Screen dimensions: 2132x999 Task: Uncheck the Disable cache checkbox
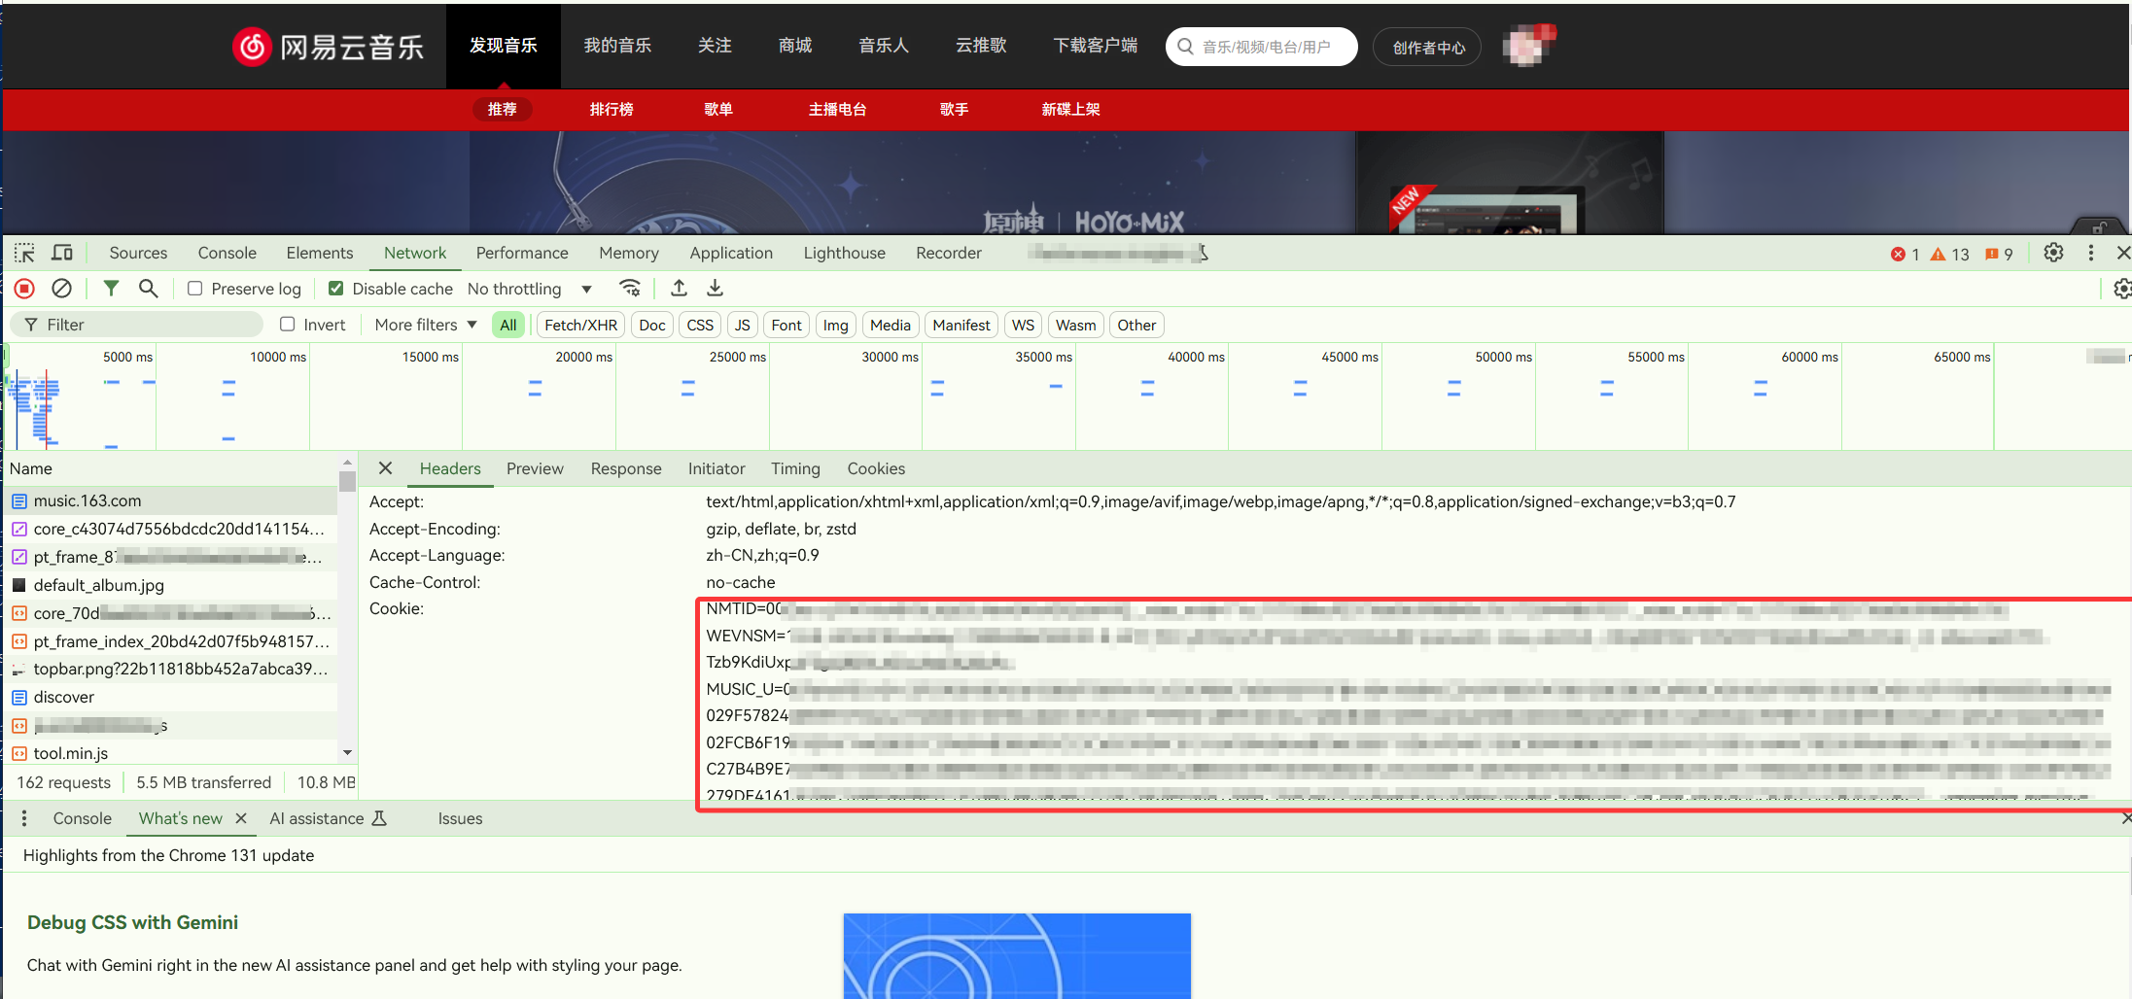[336, 289]
